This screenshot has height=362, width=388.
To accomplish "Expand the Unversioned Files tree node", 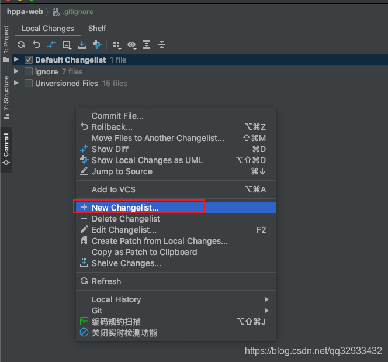I will 17,83.
